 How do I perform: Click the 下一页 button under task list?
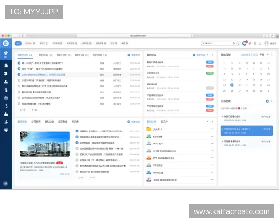(34, 110)
